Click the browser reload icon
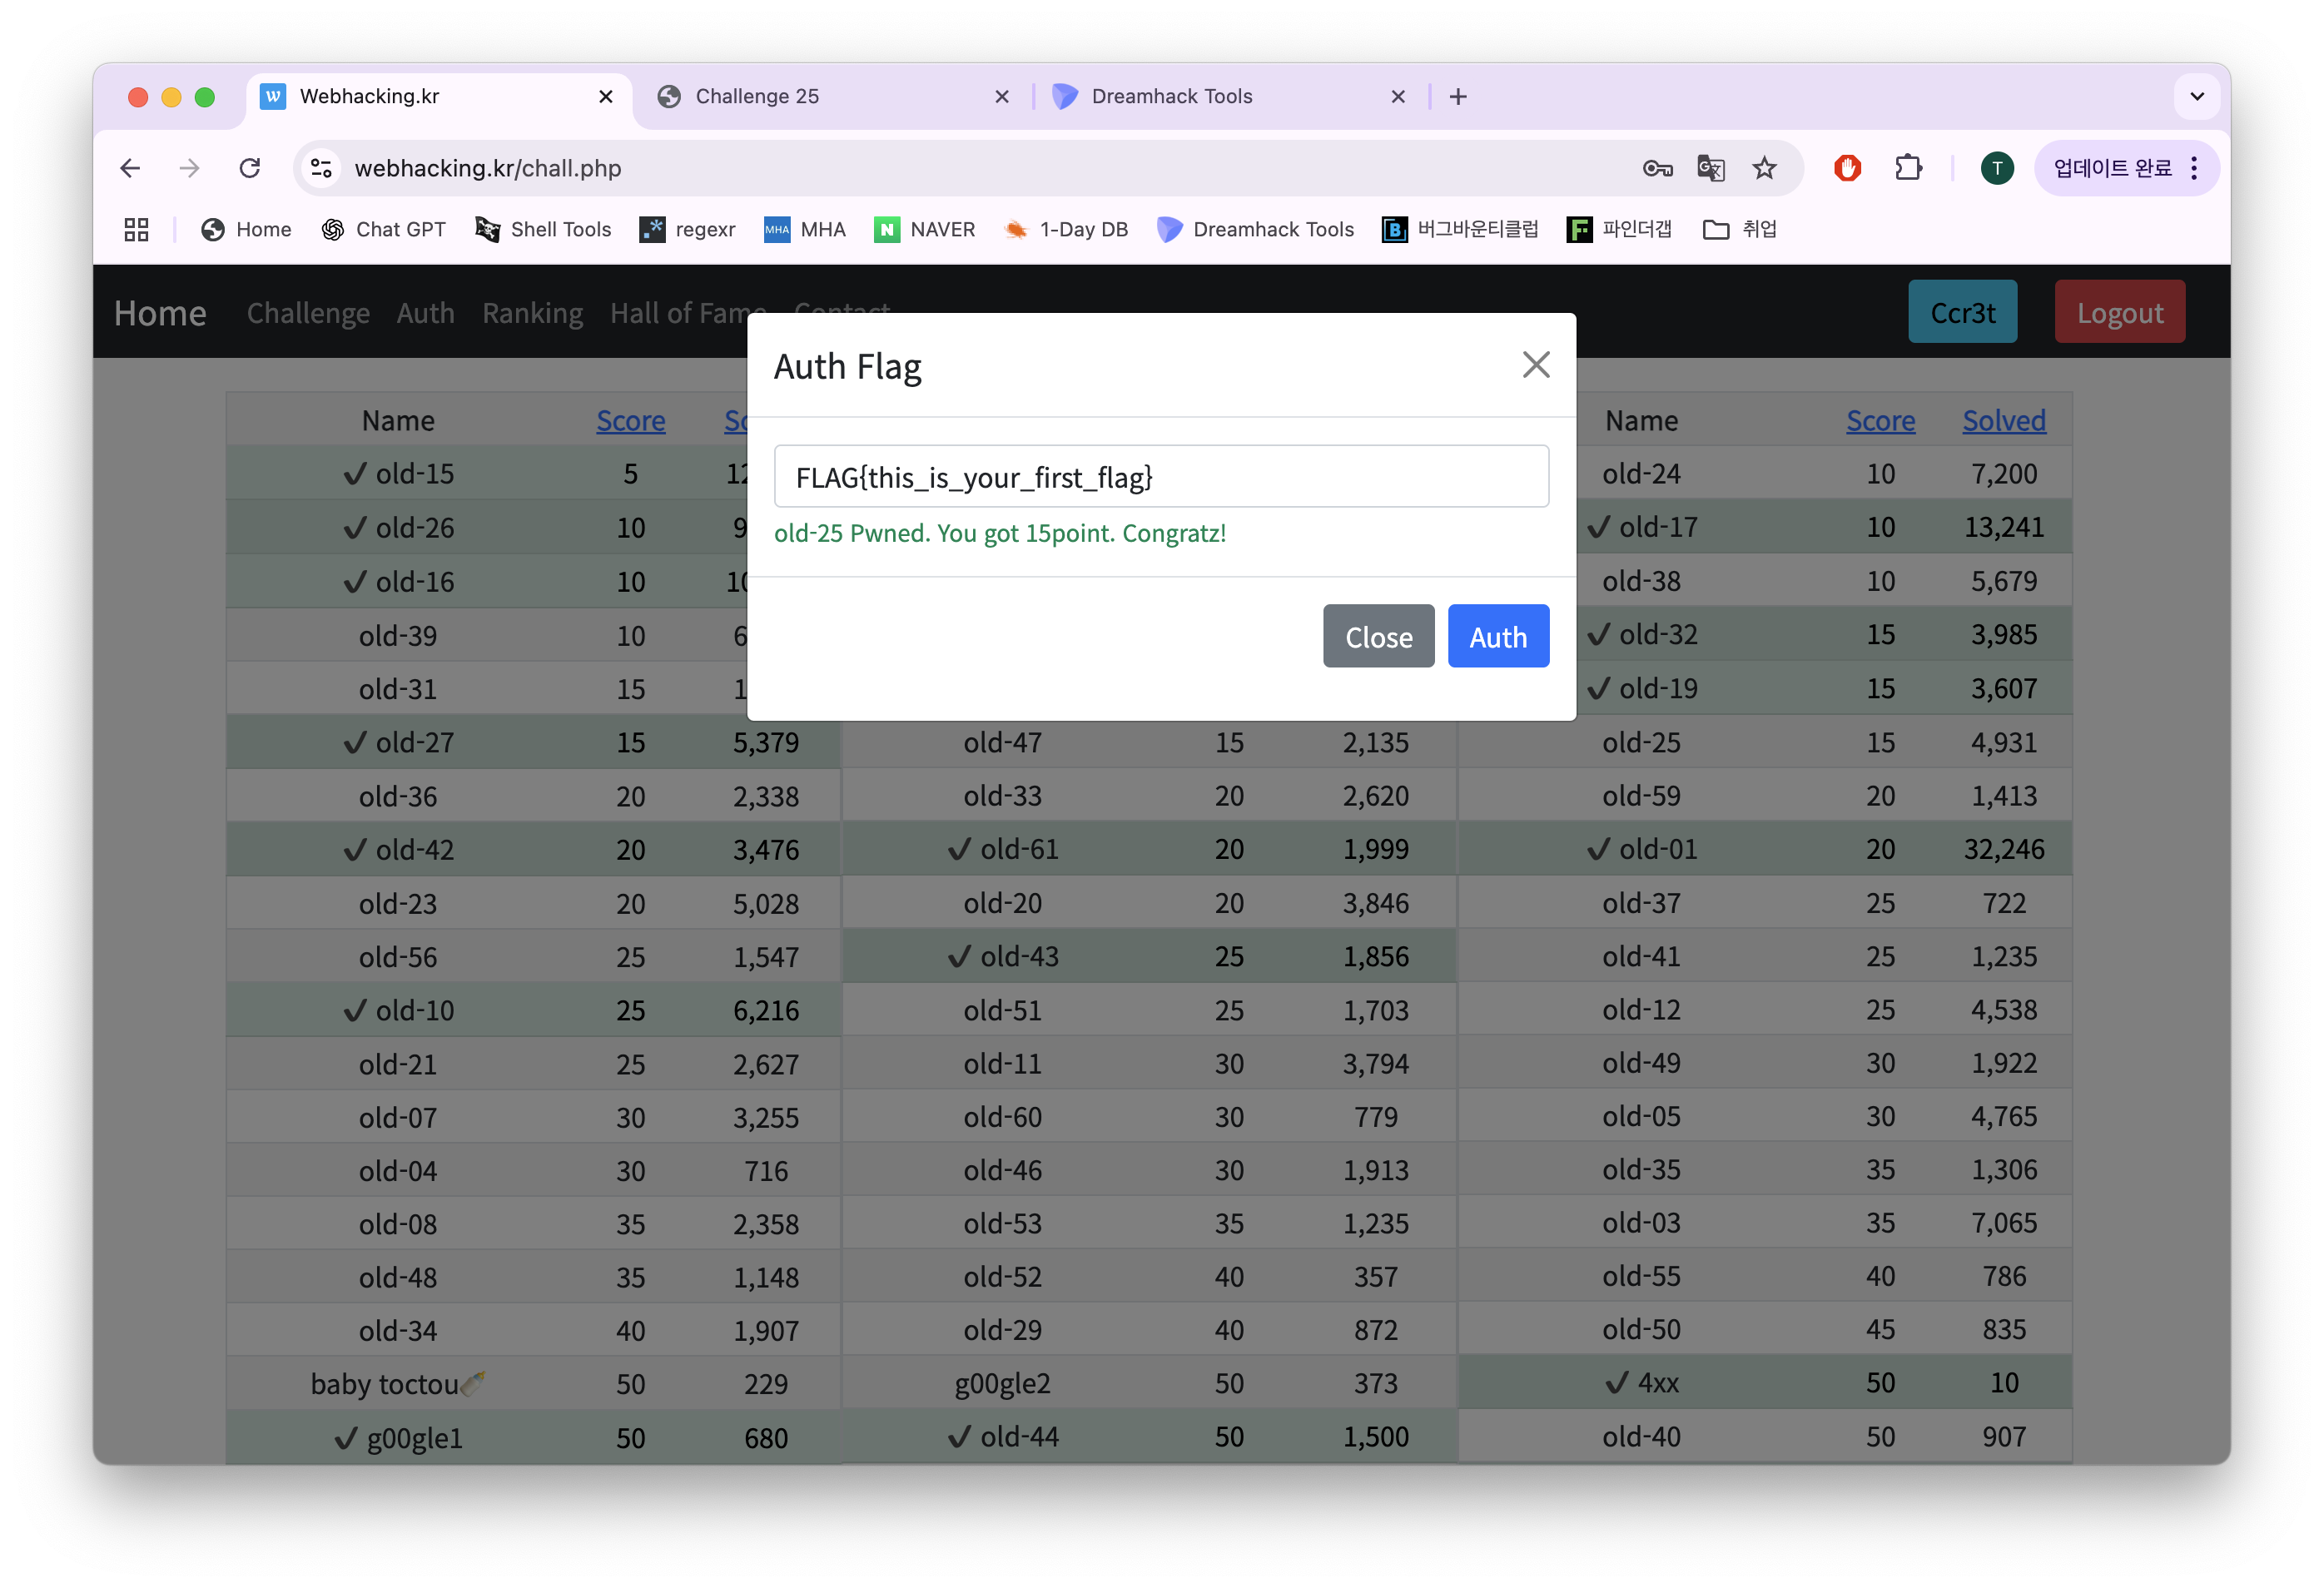Image resolution: width=2324 pixels, height=1588 pixels. (x=250, y=168)
